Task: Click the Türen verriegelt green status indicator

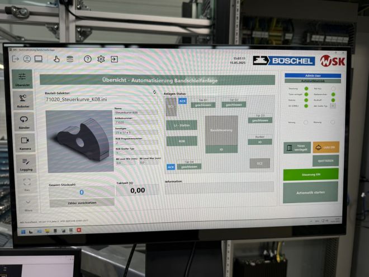Action: [x=306, y=94]
